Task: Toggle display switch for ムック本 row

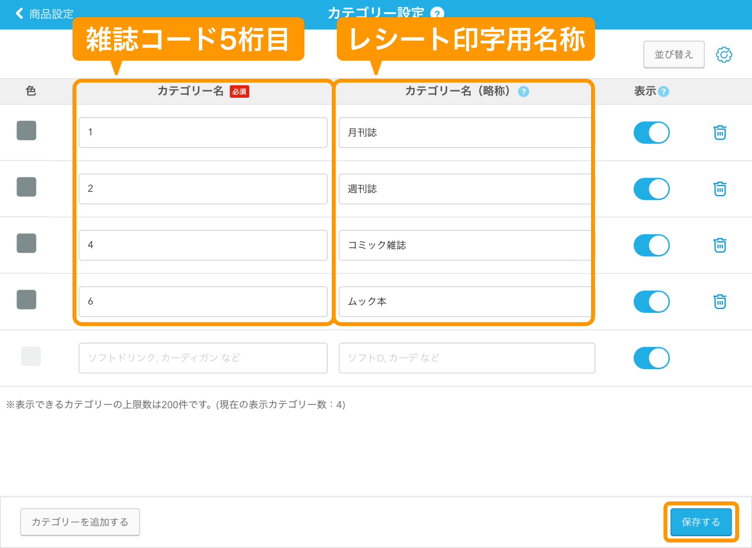Action: [651, 302]
